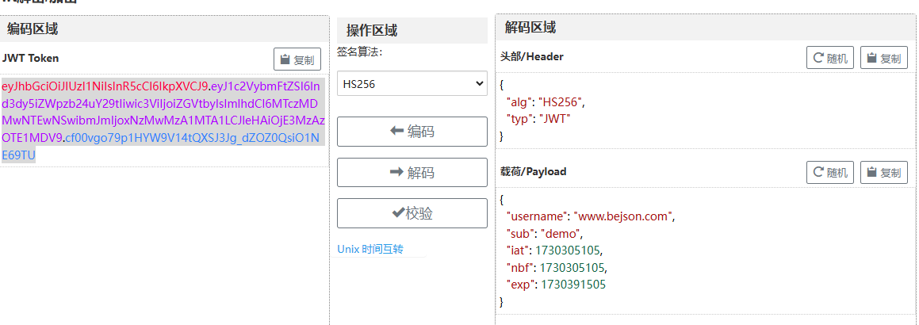Click the "alg": "HS256" header line
The image size is (919, 325).
(546, 102)
